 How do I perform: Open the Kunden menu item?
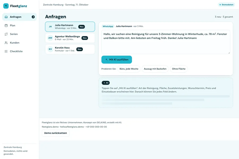[x=19, y=43]
